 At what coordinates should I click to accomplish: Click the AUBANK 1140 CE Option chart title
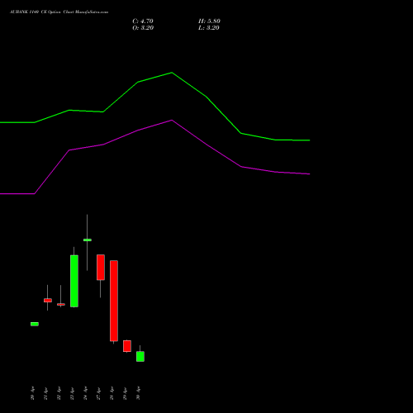[x=59, y=12]
